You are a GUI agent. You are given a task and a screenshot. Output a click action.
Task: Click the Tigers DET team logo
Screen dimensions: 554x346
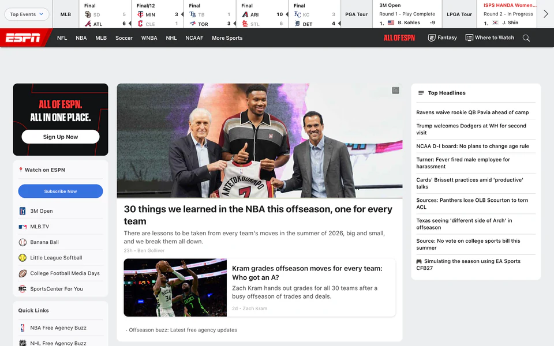(x=297, y=24)
